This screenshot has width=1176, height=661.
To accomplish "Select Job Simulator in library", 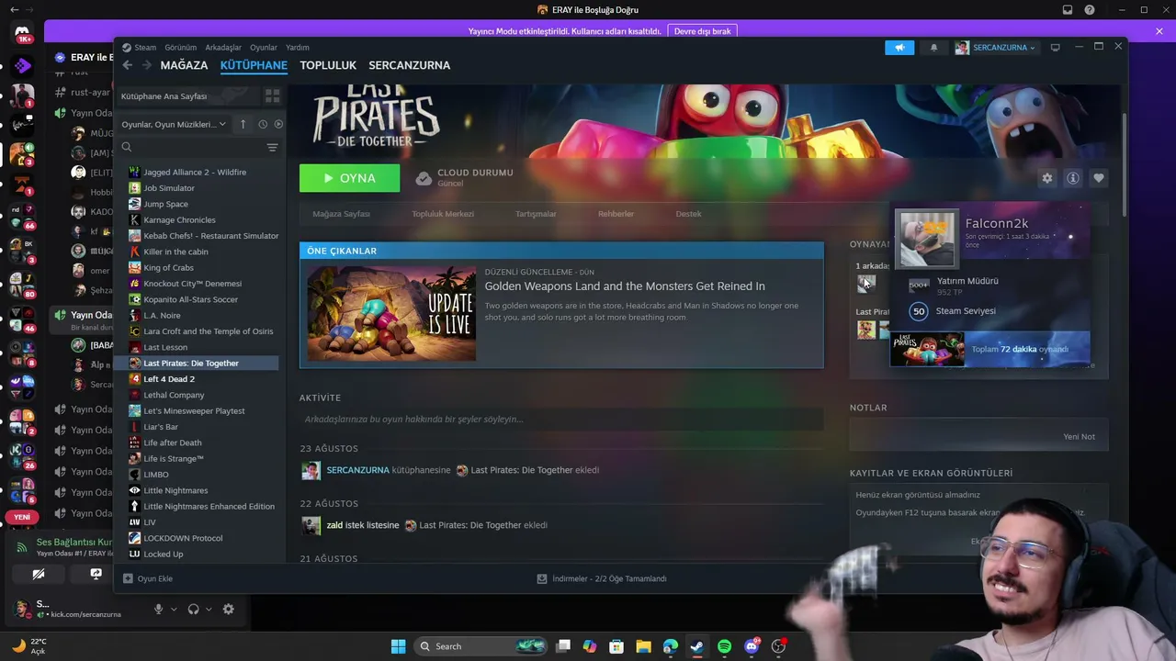I will pyautogui.click(x=169, y=188).
